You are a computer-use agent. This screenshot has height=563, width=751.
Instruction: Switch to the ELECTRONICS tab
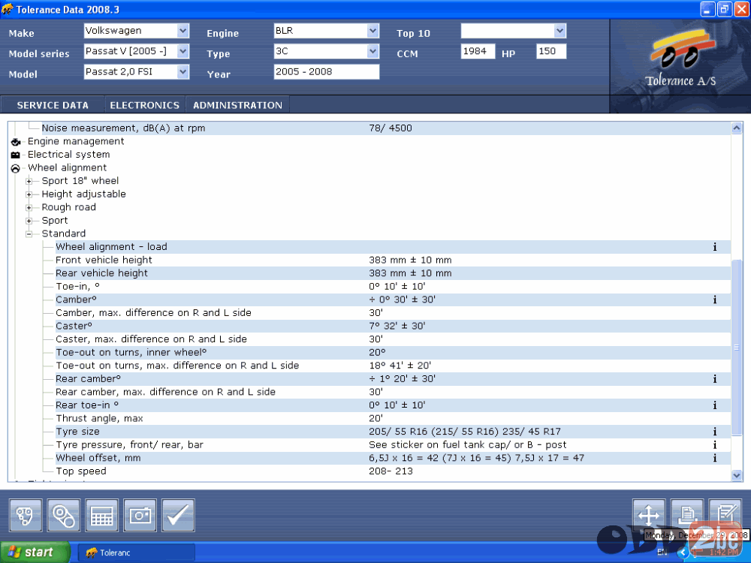pos(145,105)
